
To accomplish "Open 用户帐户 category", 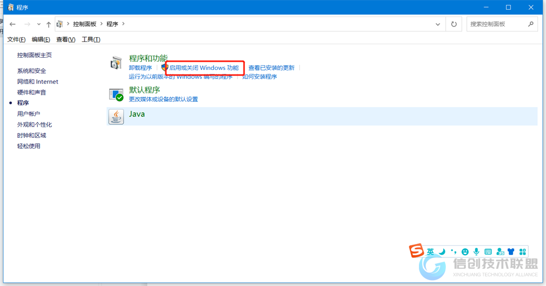I will [x=29, y=114].
